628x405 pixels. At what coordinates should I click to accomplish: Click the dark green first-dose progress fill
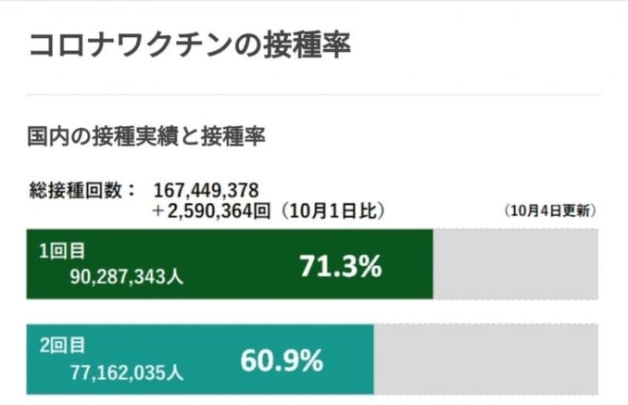235,264
